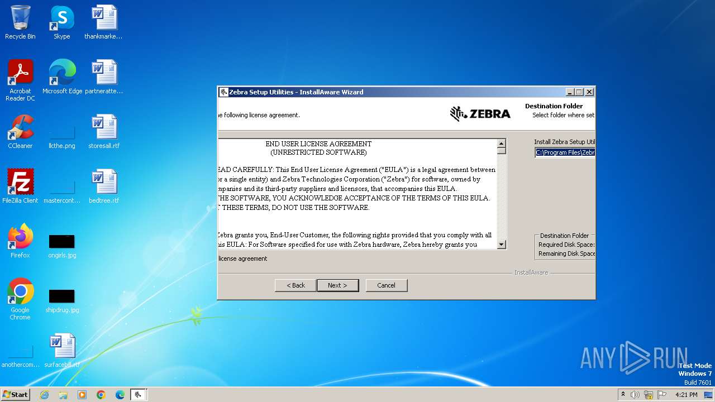
Task: Open media player taskbar icon
Action: pos(82,395)
